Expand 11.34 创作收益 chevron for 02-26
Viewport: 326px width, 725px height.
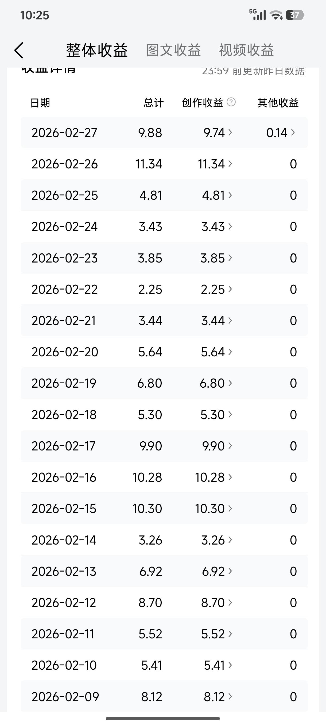230,164
